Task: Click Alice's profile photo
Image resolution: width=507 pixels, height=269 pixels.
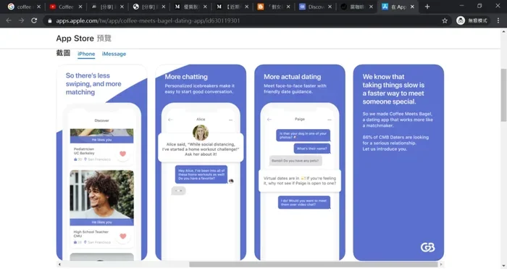Action: click(x=201, y=133)
